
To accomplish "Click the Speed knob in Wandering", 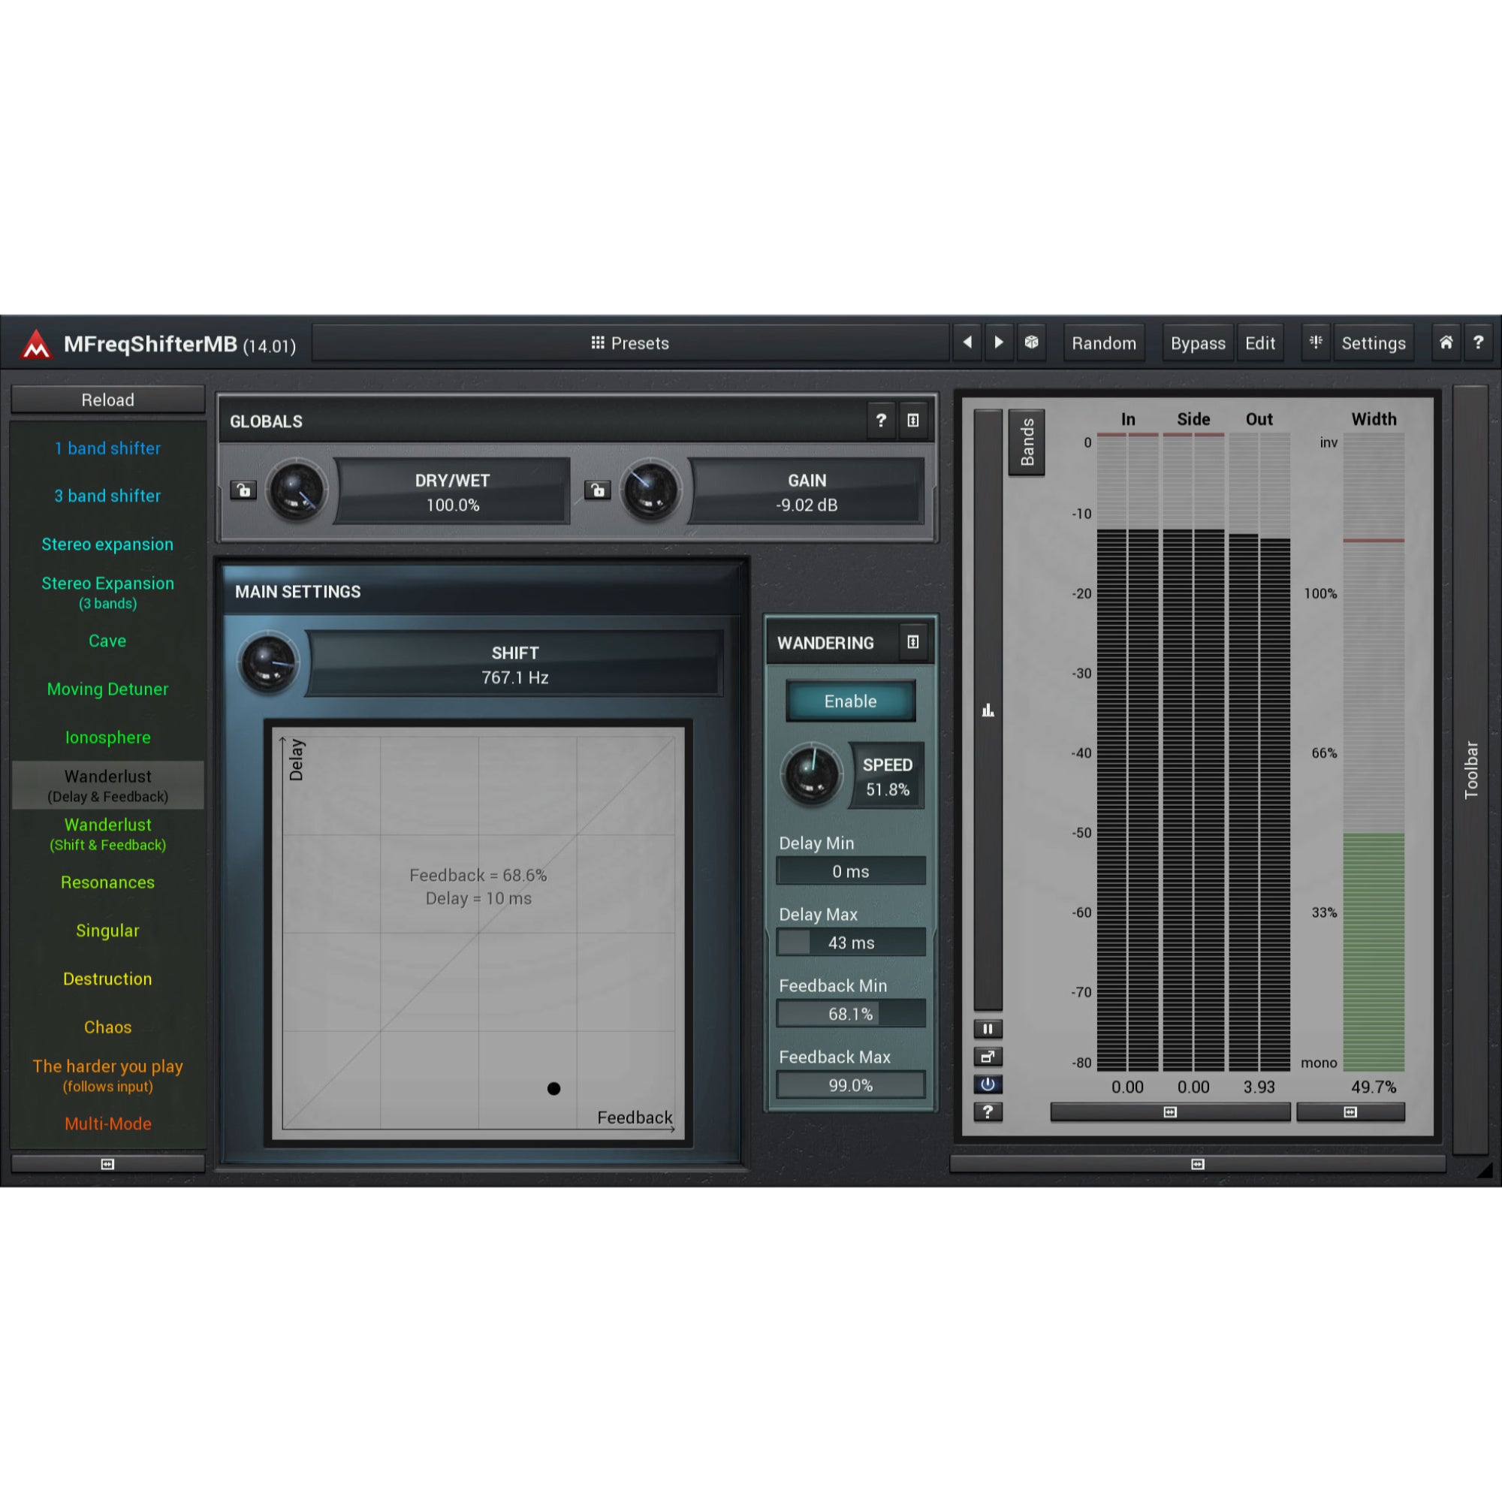I will (812, 774).
